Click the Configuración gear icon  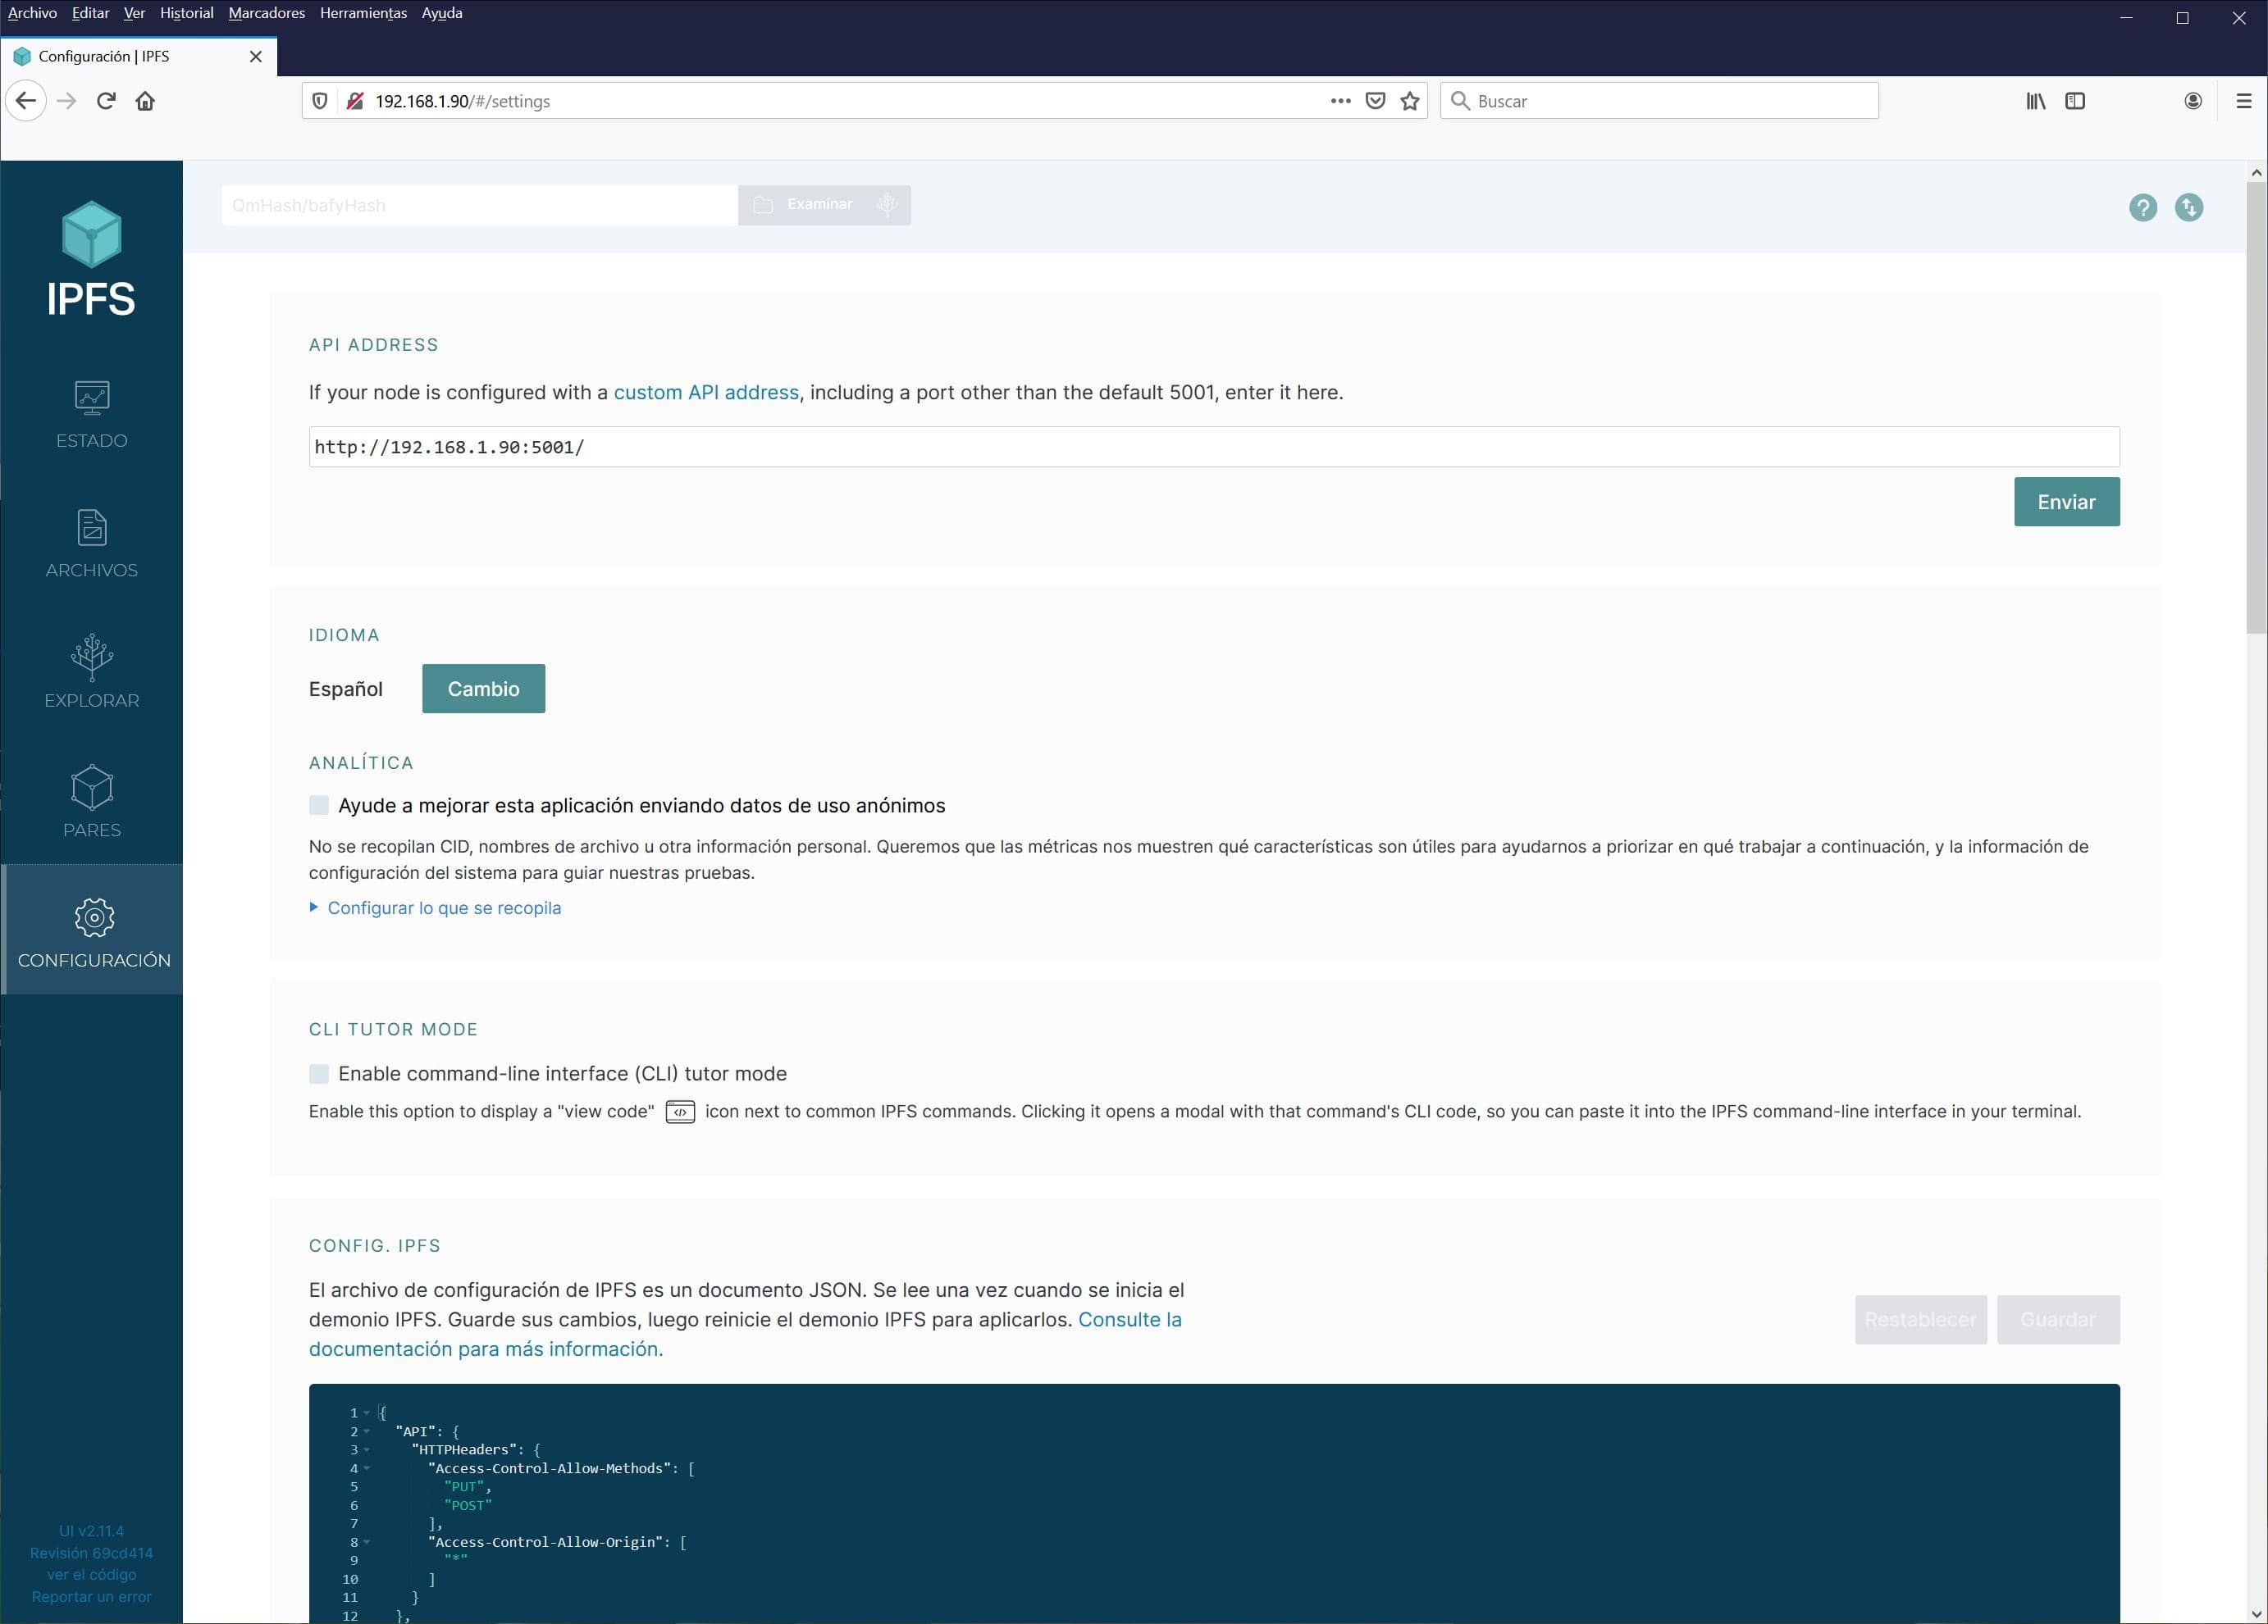coord(94,917)
